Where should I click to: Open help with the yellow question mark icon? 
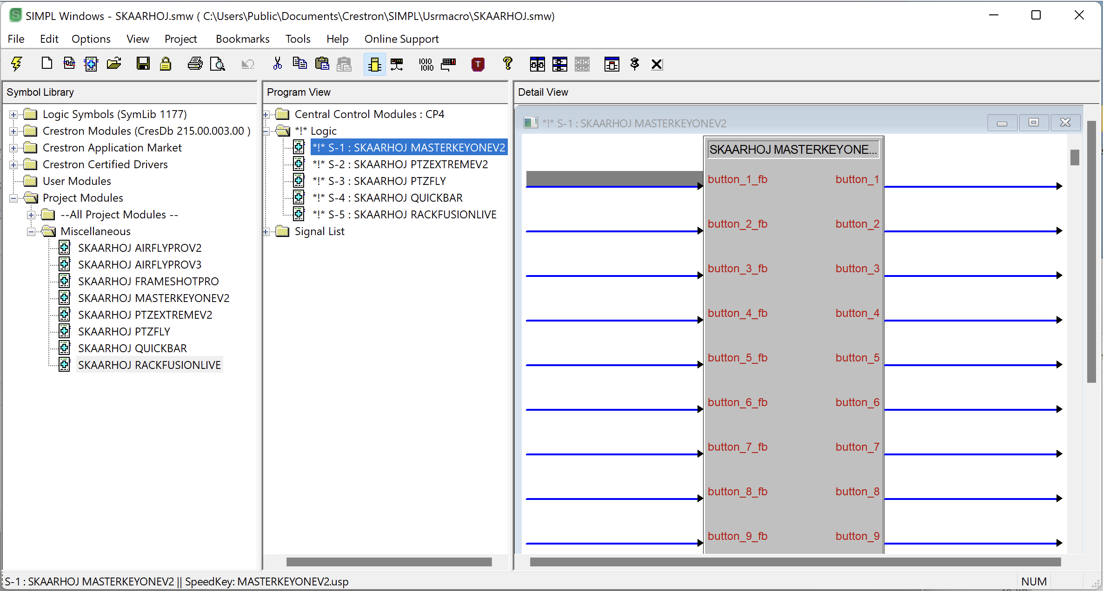point(507,63)
